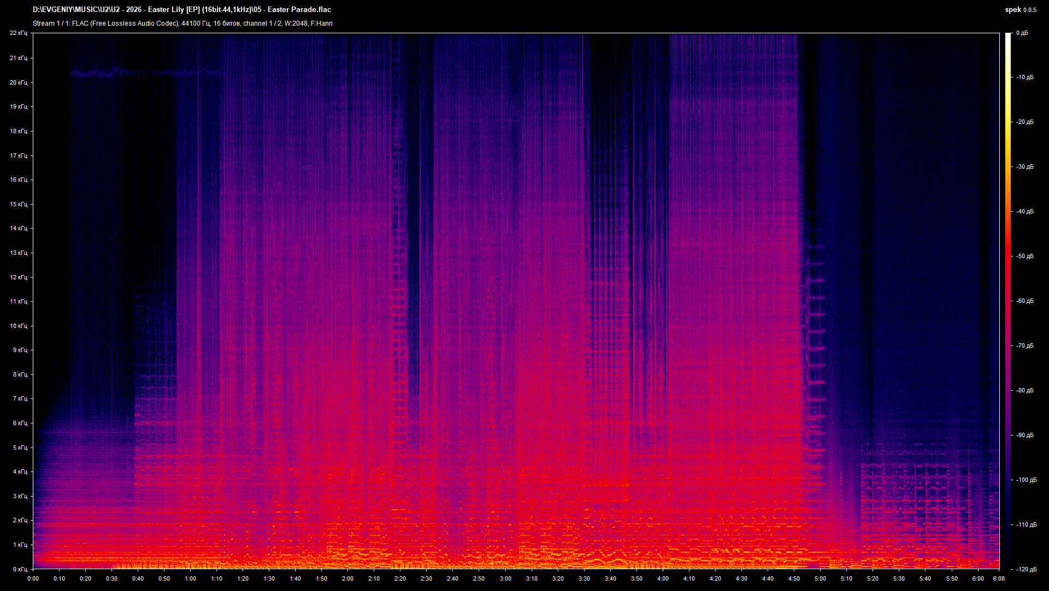Screen dimensions: 1049x591
Task: Click the dB color scale gradient bar
Action: [1009, 301]
